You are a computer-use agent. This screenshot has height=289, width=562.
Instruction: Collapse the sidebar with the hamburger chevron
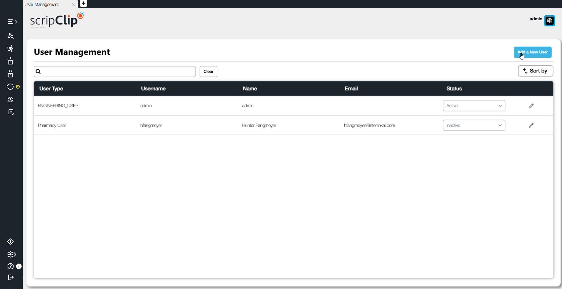[12, 22]
